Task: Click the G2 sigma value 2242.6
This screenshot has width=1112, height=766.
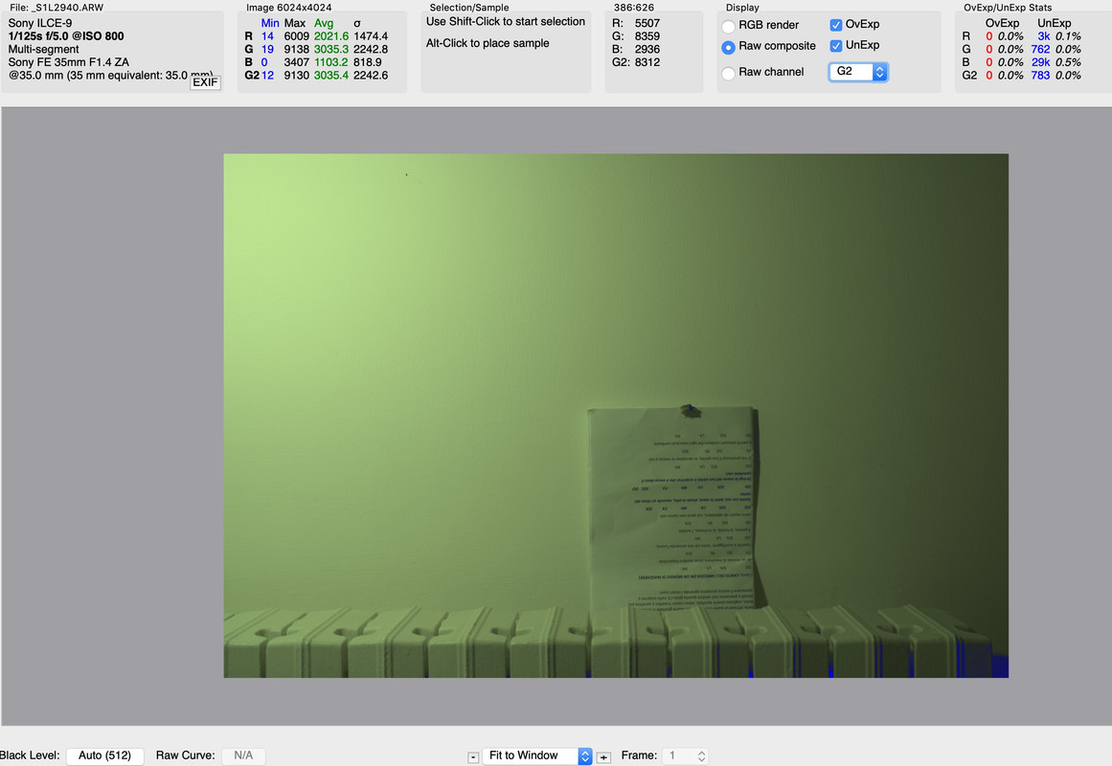Action: [x=371, y=76]
